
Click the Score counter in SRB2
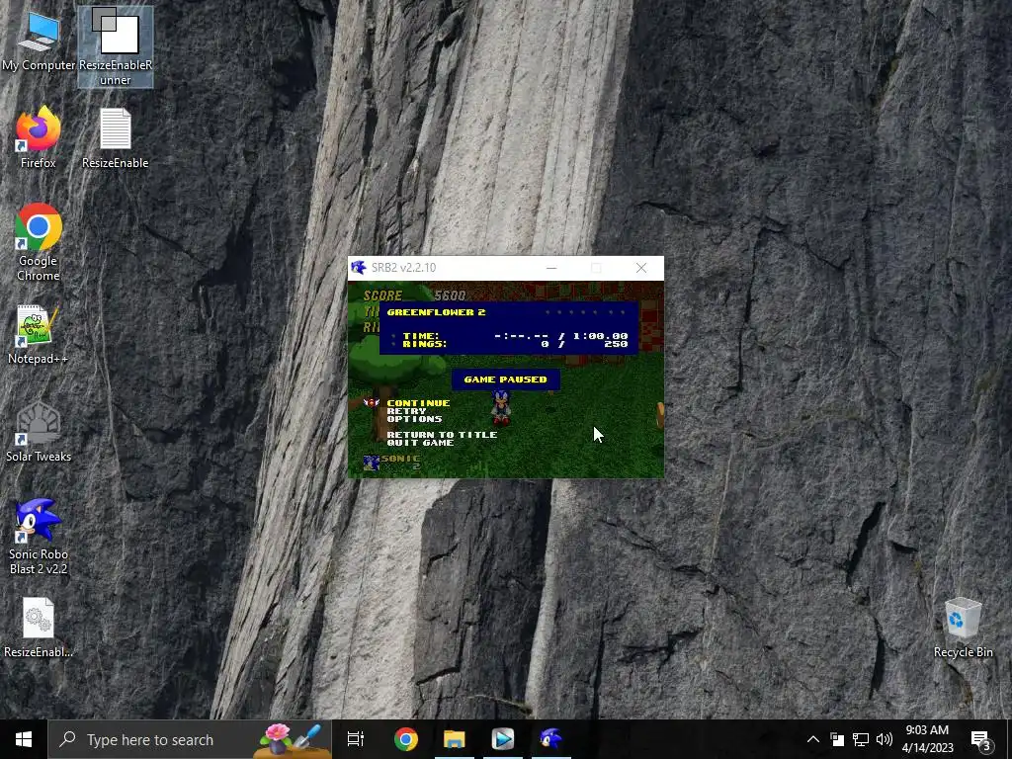pos(414,295)
